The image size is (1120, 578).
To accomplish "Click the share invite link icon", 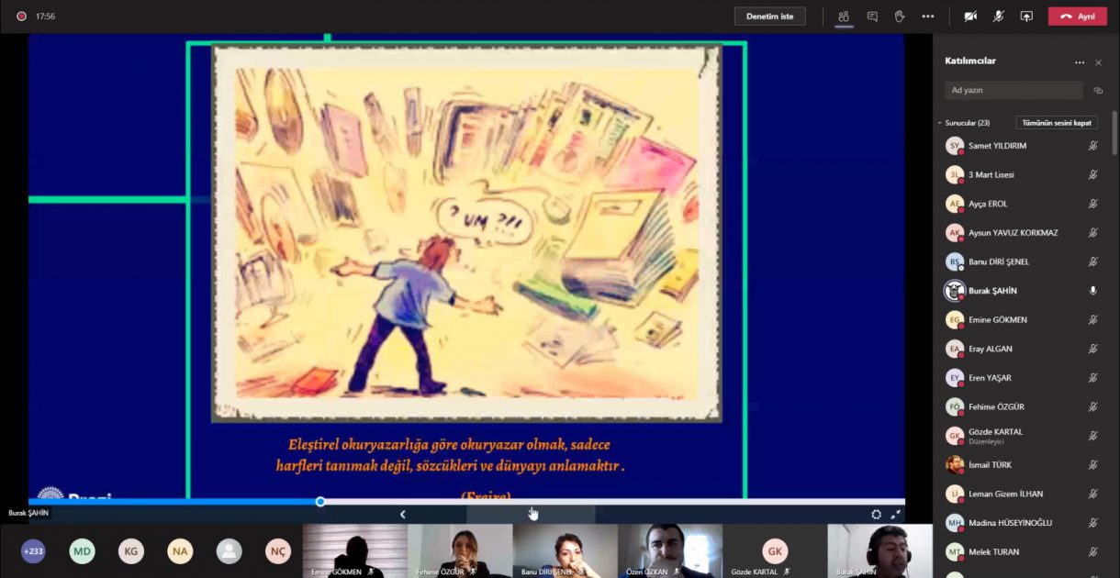I will coord(1098,91).
